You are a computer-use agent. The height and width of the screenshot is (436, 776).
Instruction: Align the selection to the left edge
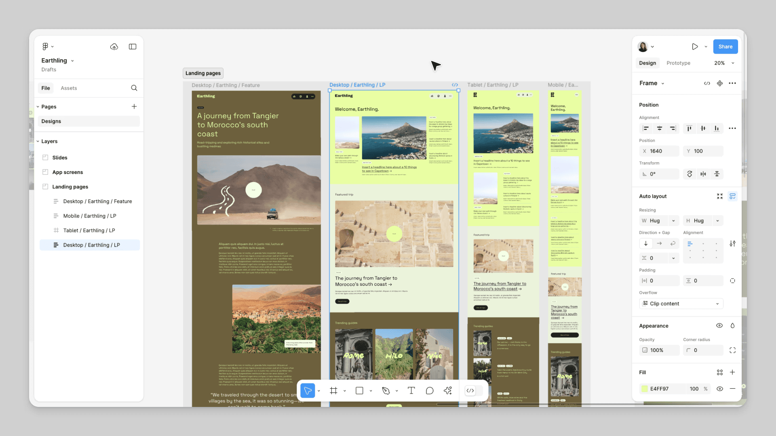point(645,128)
